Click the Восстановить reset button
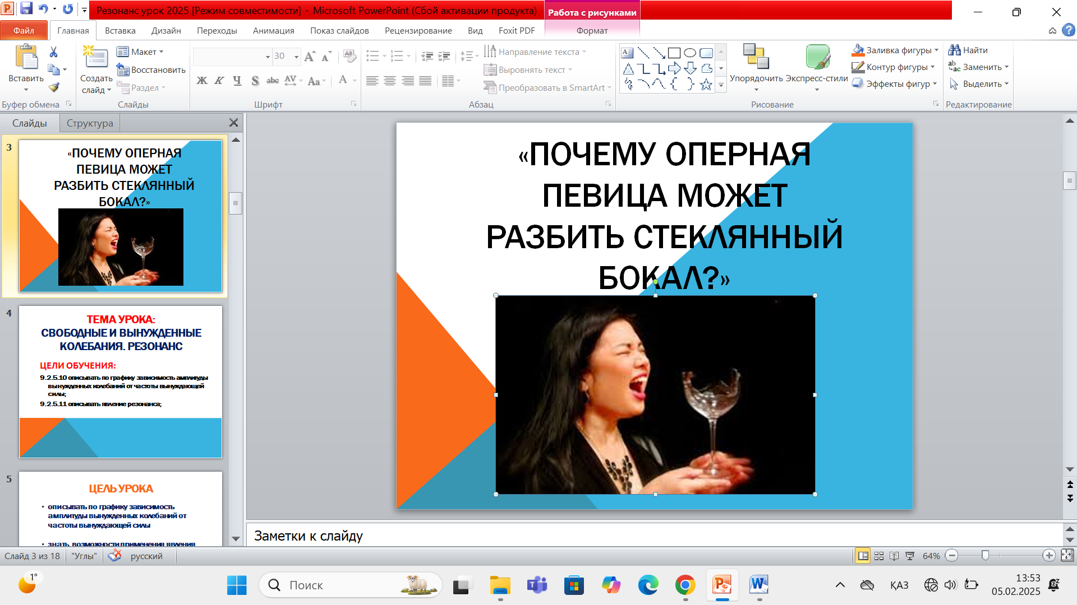This screenshot has height=605, width=1077. (x=151, y=69)
